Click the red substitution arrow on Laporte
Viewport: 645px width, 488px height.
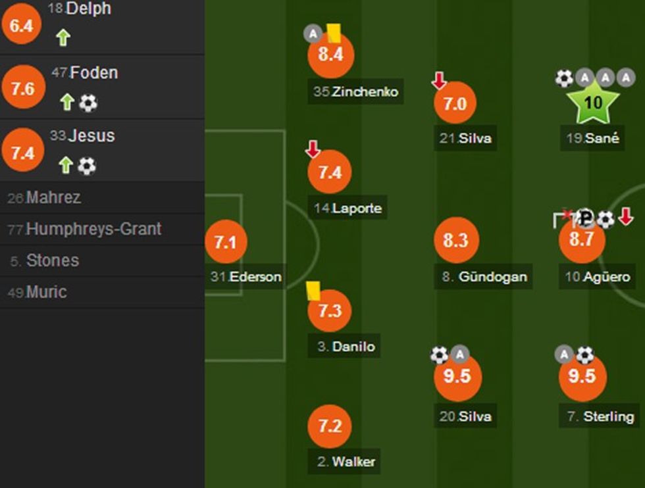click(313, 149)
